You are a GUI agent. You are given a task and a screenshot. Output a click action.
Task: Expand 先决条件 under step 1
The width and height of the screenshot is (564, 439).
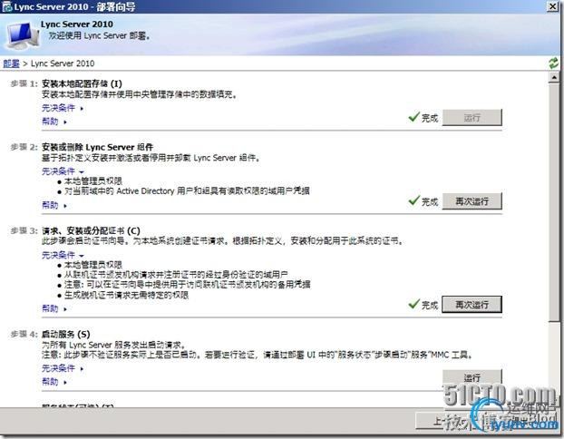click(x=63, y=108)
